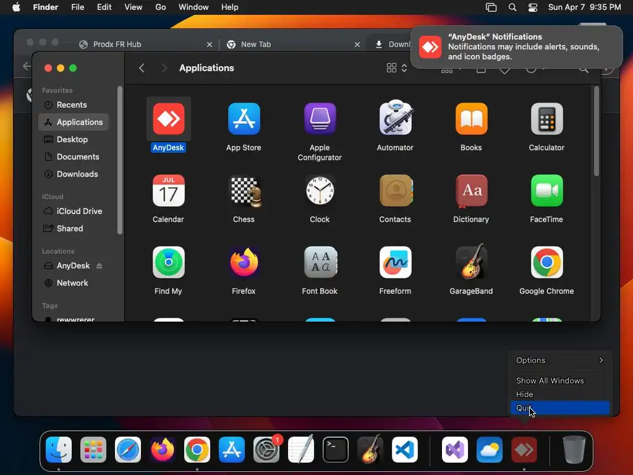This screenshot has width=633, height=475.
Task: Click the Freeform app icon
Action: [395, 262]
